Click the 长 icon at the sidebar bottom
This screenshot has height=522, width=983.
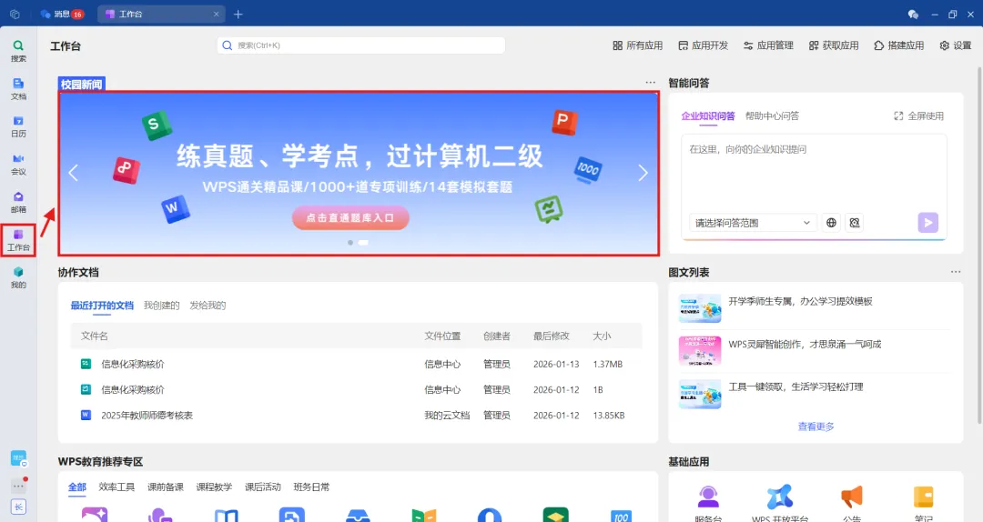pyautogui.click(x=18, y=507)
